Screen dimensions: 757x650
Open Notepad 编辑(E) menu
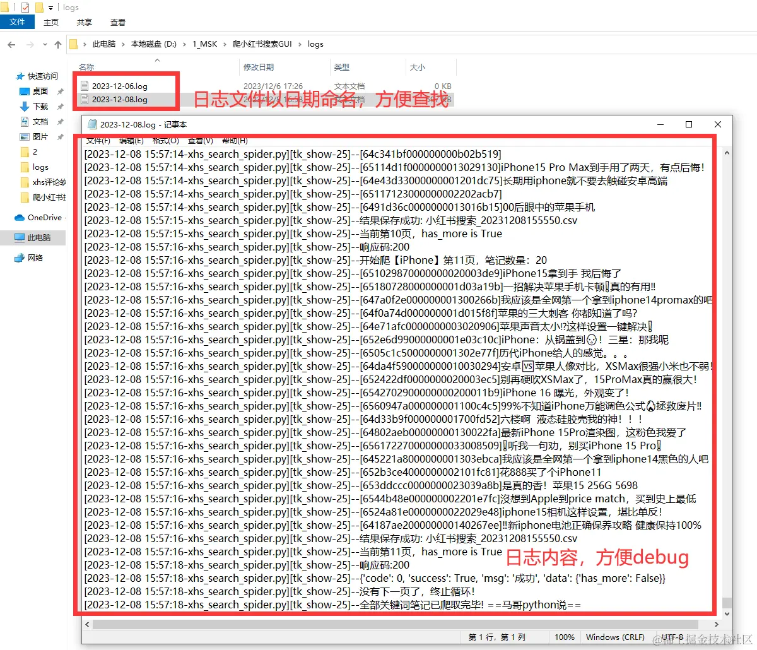[131, 140]
